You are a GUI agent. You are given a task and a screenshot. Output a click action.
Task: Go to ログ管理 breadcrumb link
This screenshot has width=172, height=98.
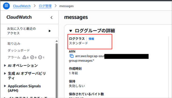click(45, 6)
